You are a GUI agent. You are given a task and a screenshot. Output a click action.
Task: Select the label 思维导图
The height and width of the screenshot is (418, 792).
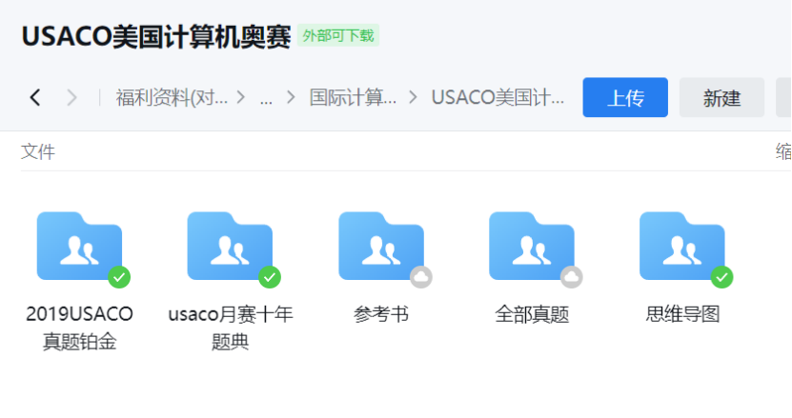682,314
